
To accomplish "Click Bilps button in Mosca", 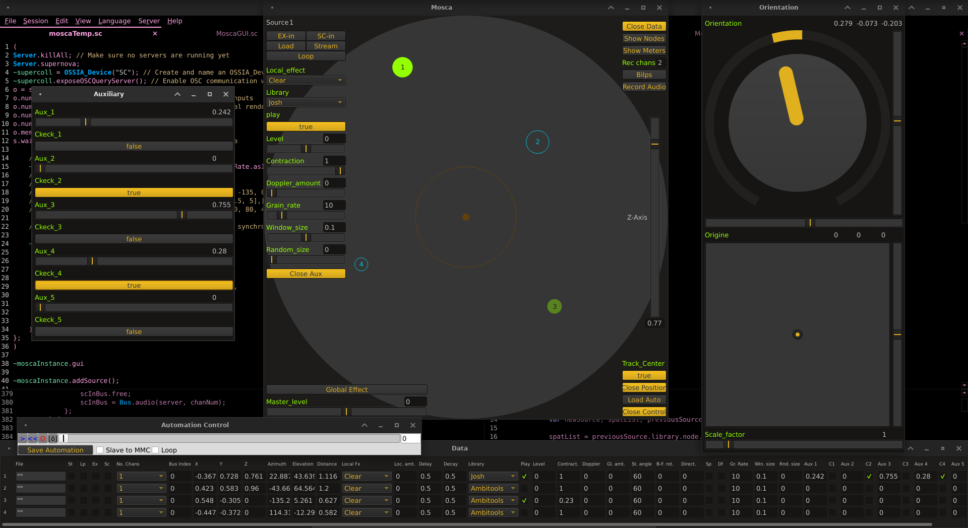I will pos(644,75).
